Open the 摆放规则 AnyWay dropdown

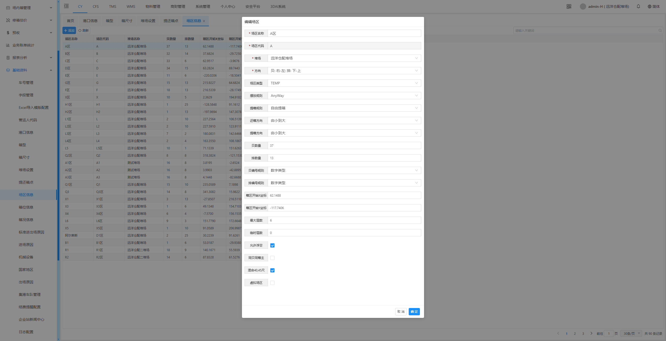(x=344, y=96)
